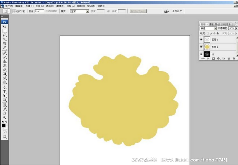This screenshot has width=238, height=165.
Task: Click the delete layer trash icon
Action: [x=234, y=58]
